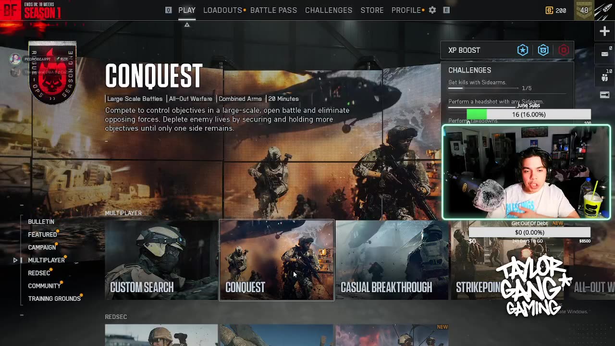Open the STORE tab
Screen dimensions: 615x346
[372, 10]
